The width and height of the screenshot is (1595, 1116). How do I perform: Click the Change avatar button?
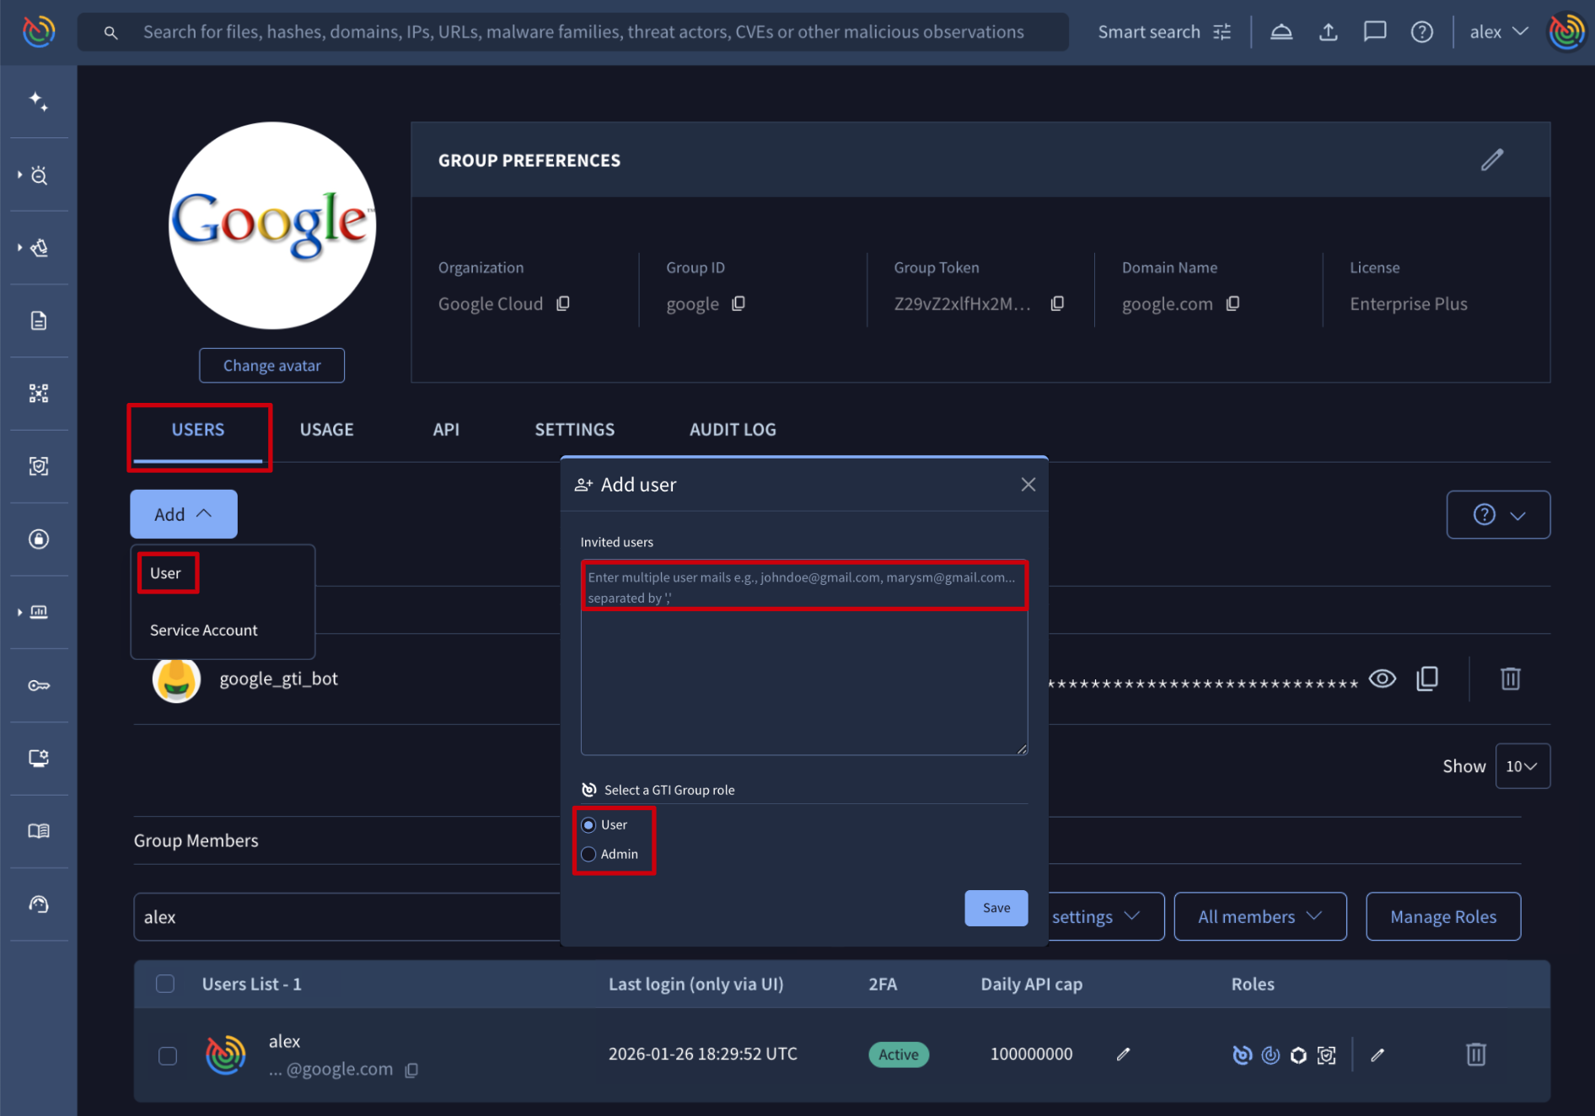pyautogui.click(x=271, y=366)
